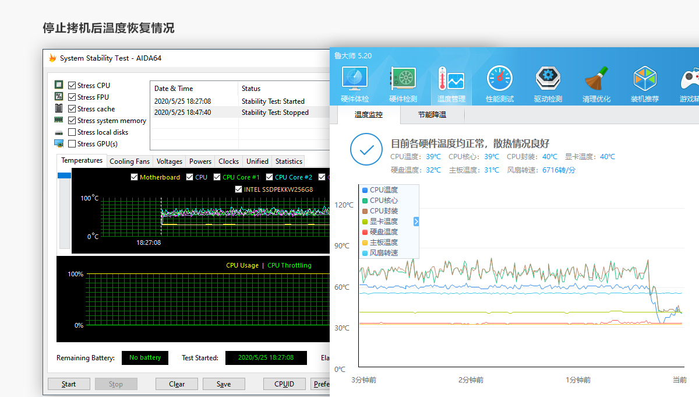Switch to Voltages tab
The image size is (699, 397).
[x=170, y=161]
